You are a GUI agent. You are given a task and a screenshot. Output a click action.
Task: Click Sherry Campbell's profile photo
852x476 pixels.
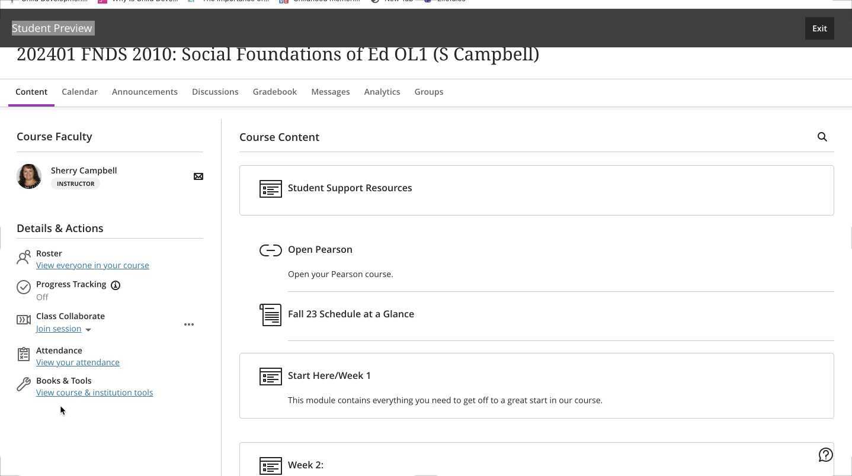pyautogui.click(x=29, y=176)
